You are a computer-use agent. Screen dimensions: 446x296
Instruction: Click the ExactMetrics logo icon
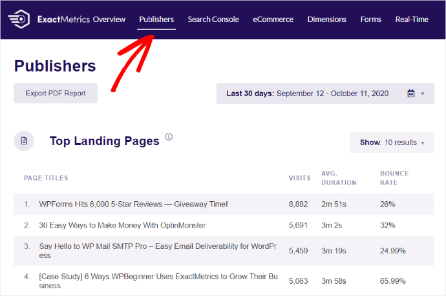pyautogui.click(x=19, y=19)
